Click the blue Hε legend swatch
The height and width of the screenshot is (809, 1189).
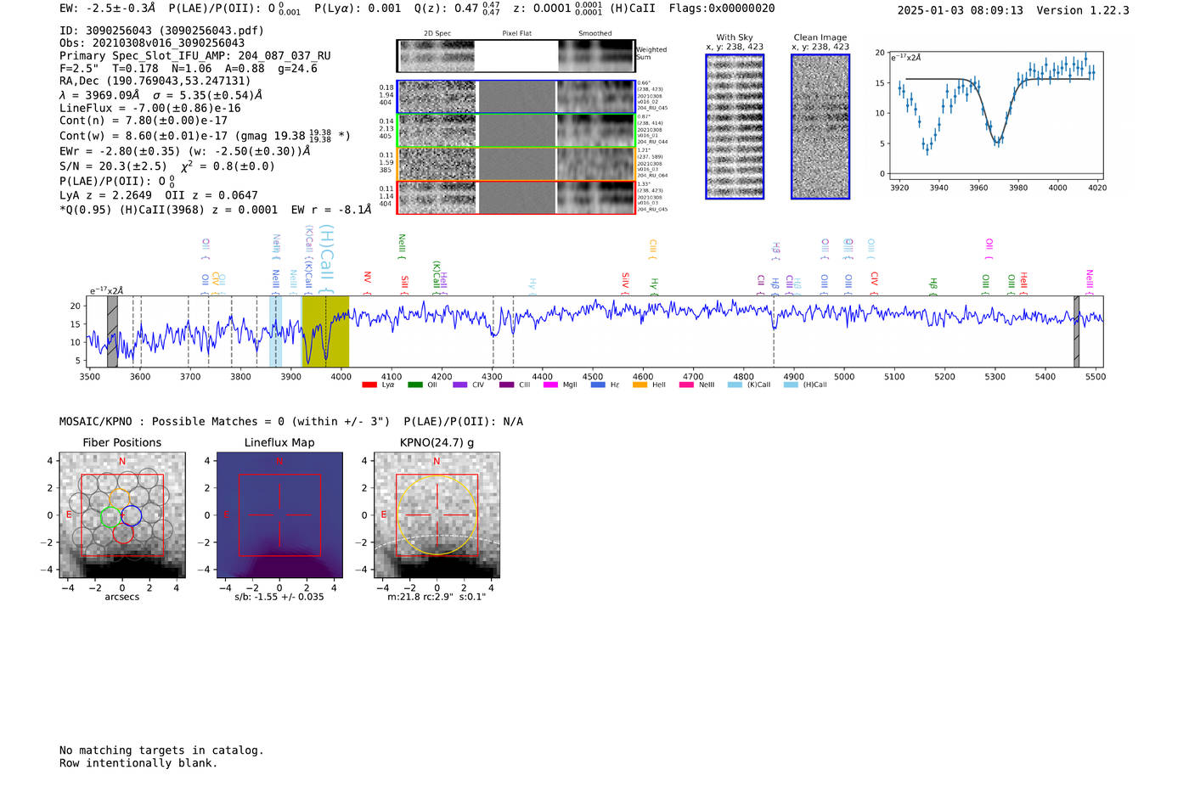(598, 385)
